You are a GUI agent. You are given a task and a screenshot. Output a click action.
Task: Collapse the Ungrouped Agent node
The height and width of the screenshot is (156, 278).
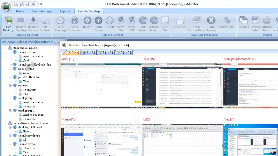click(x=5, y=48)
